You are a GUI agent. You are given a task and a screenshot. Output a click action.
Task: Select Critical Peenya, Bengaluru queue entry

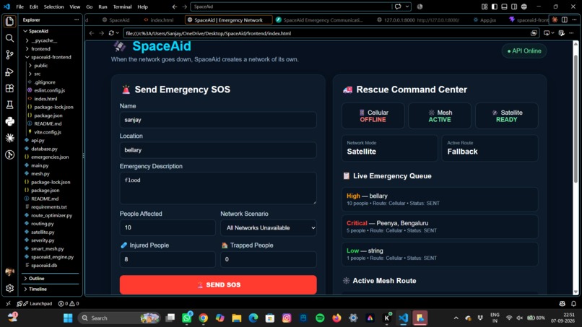tap(440, 227)
